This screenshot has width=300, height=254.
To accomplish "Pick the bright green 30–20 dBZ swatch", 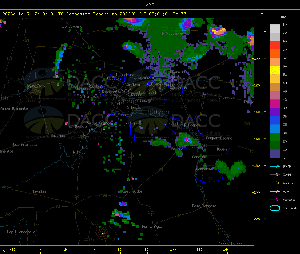I will (x=275, y=137).
